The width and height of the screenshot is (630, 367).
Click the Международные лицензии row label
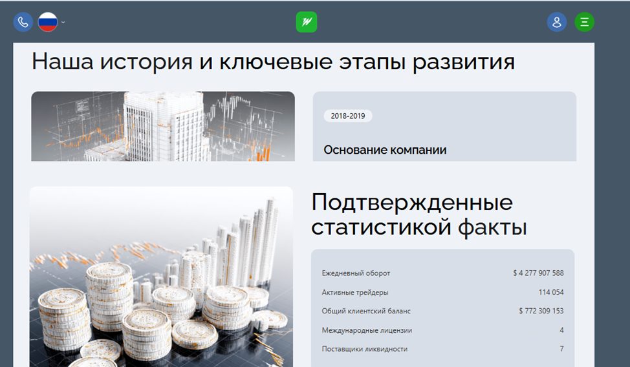367,330
